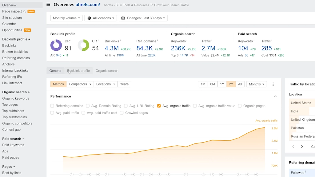Image resolution: width=315 pixels, height=177 pixels.
Task: Open Broken backlinks in the sidebar
Action: click(x=15, y=52)
